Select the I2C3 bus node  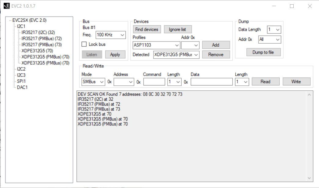(21, 75)
